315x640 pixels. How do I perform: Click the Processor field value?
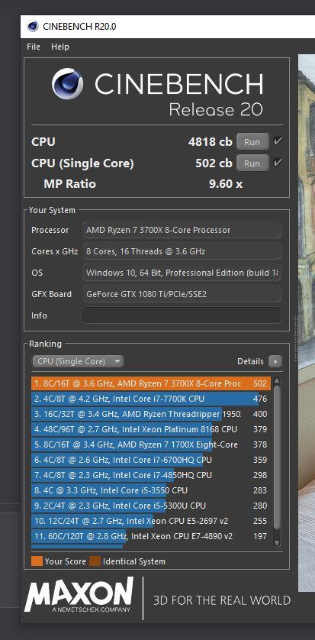(x=182, y=230)
